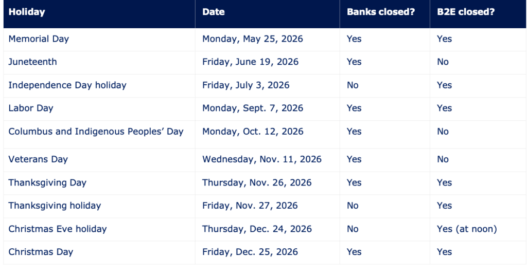Click the date Monday, Sept. 7, 2026
Screen dimensions: 527x277
point(253,108)
